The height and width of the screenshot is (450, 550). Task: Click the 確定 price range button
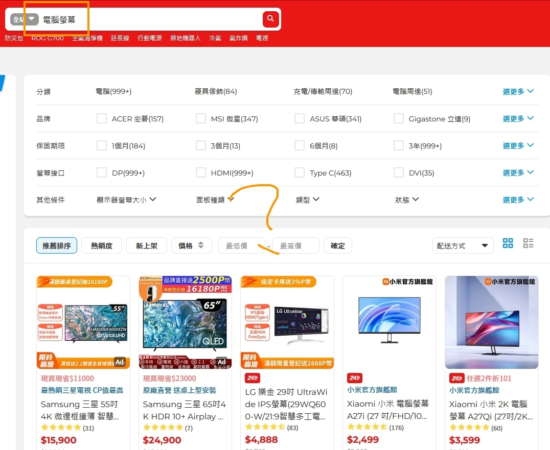pyautogui.click(x=337, y=245)
